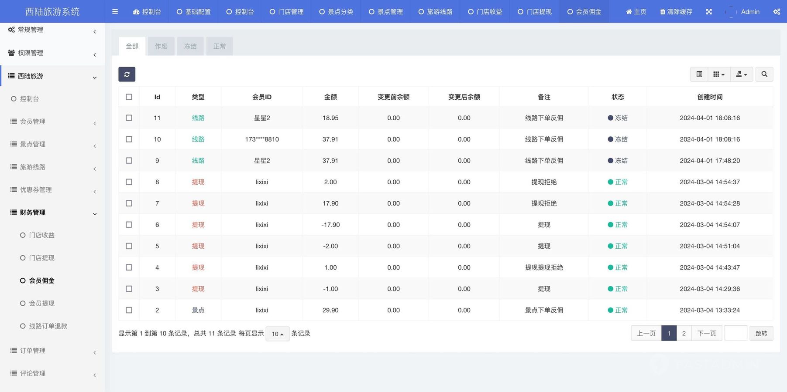Open the page size 10 dropdown
Image resolution: width=787 pixels, height=392 pixels.
pyautogui.click(x=277, y=334)
